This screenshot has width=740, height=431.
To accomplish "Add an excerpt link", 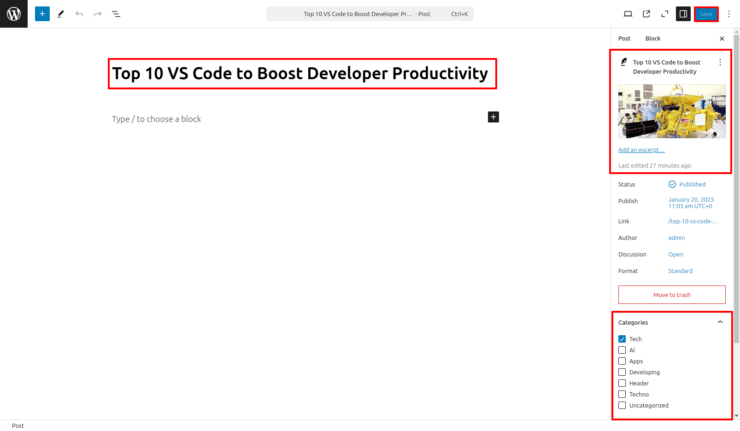I will (x=641, y=150).
